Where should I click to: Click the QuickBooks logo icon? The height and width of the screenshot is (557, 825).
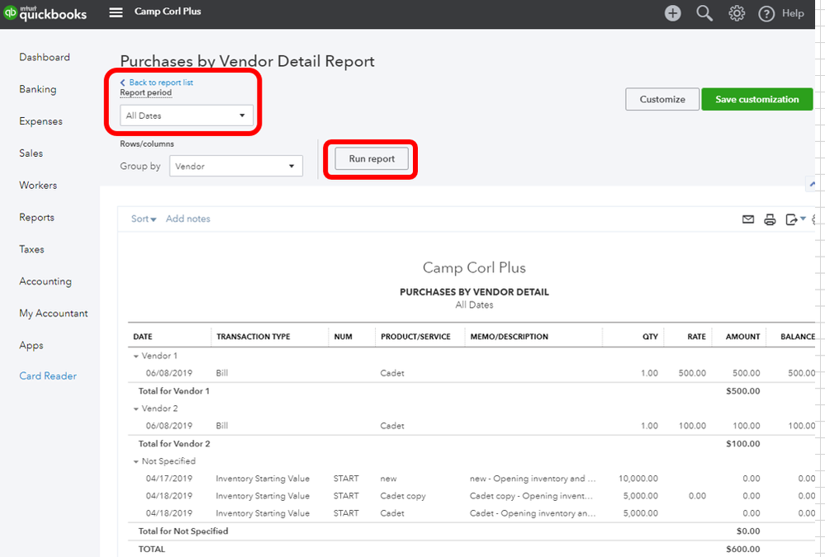tap(12, 12)
